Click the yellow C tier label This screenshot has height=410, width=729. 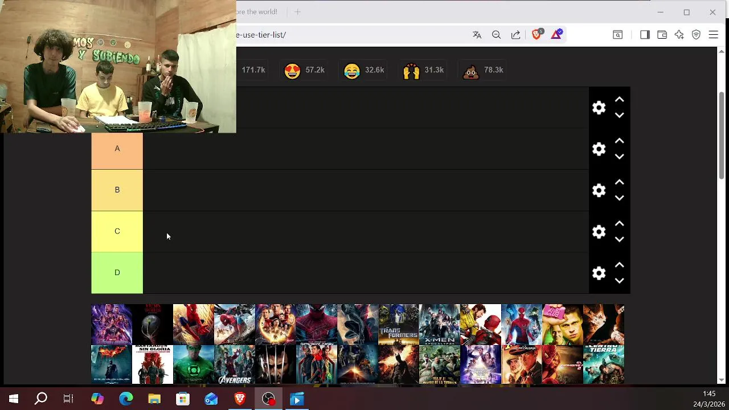(117, 232)
